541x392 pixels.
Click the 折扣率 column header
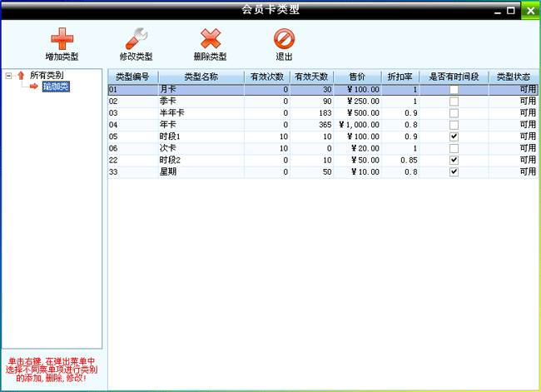pos(402,77)
